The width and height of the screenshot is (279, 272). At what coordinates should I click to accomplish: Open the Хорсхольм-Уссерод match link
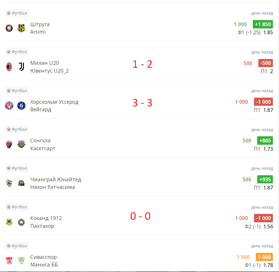coord(54,102)
